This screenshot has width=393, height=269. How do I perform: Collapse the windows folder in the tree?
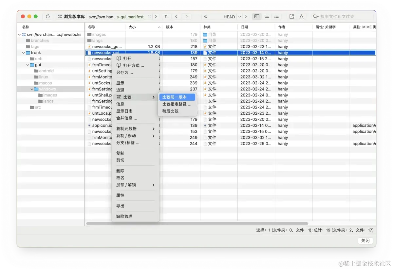click(32, 89)
